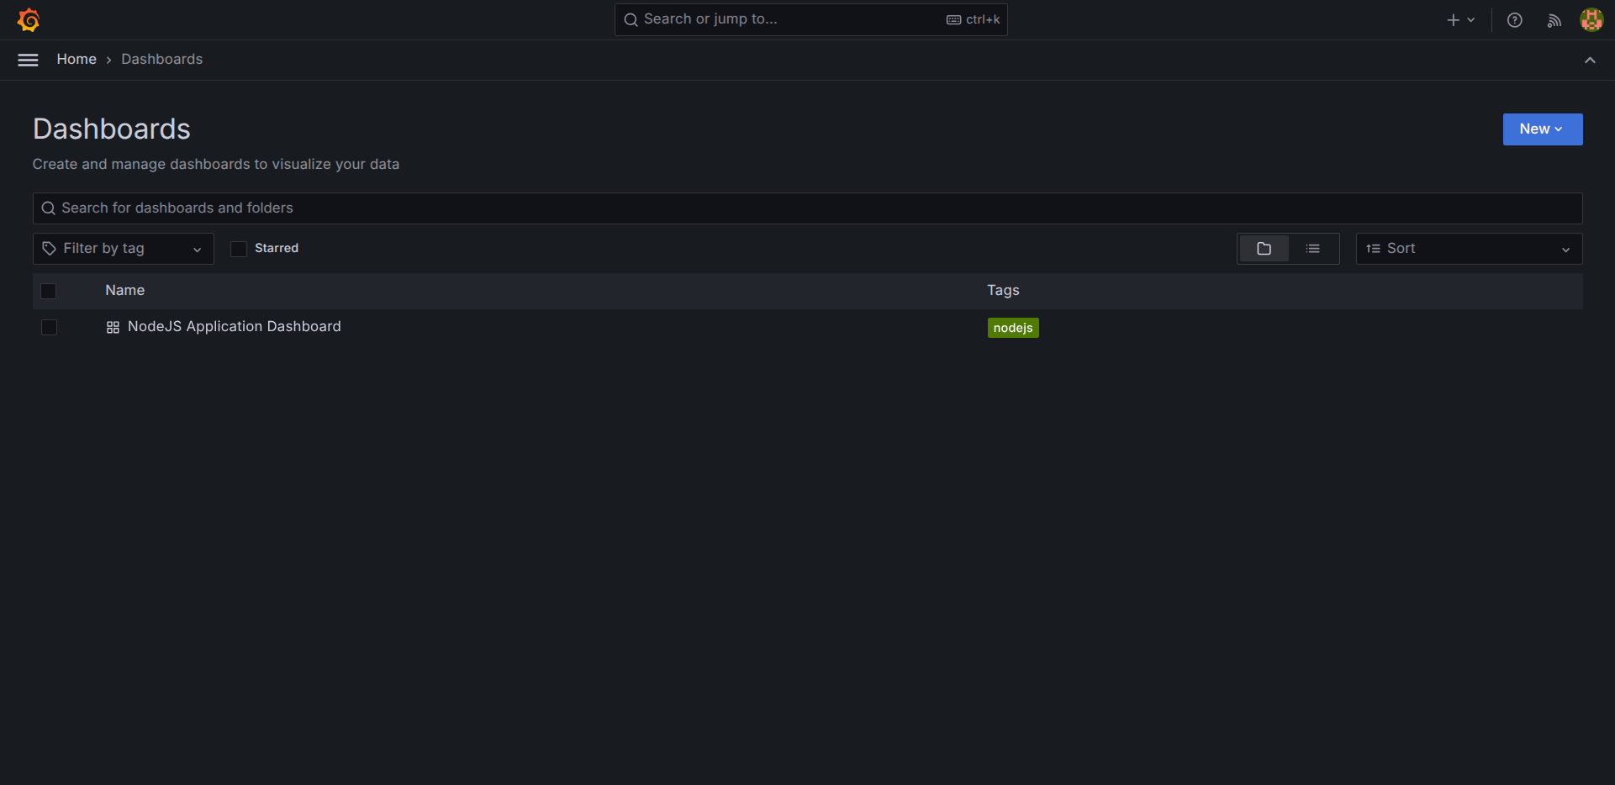
Task: Open the news feed RSS icon
Action: tap(1554, 20)
